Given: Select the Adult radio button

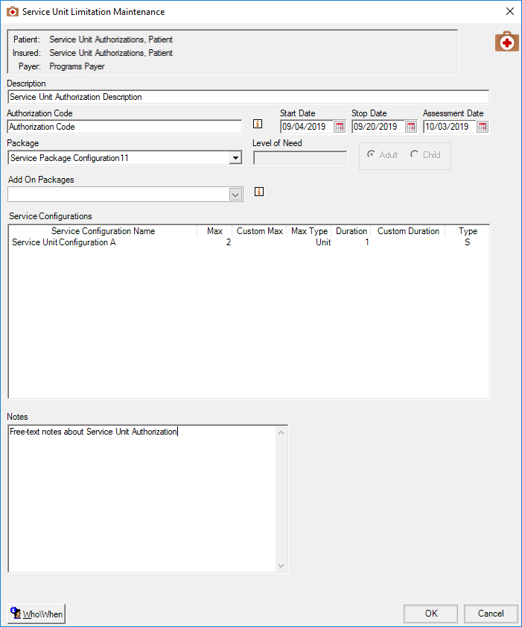Looking at the screenshot, I should click(371, 154).
